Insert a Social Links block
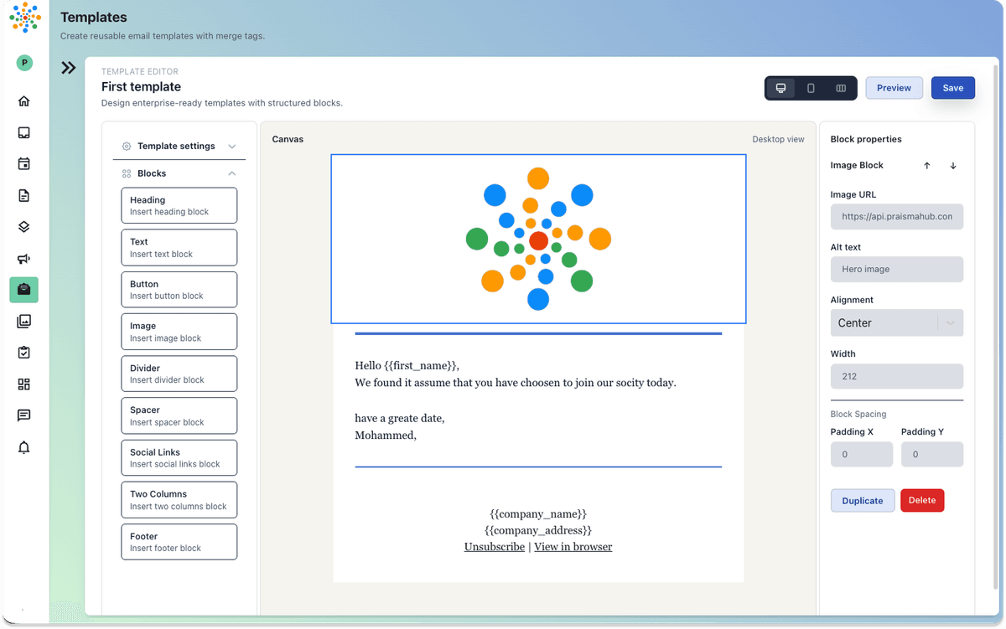 [x=179, y=457]
